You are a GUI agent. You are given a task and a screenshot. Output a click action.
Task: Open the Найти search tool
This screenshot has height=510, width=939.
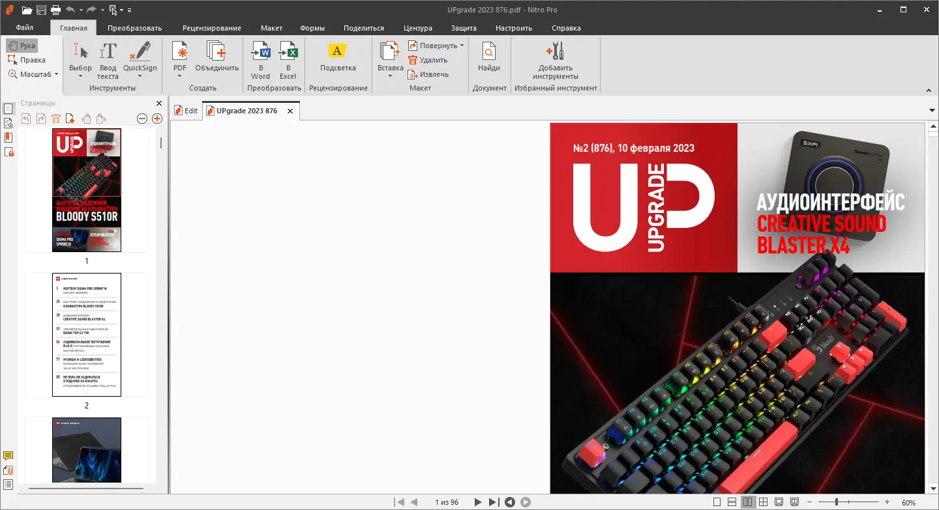click(x=489, y=57)
